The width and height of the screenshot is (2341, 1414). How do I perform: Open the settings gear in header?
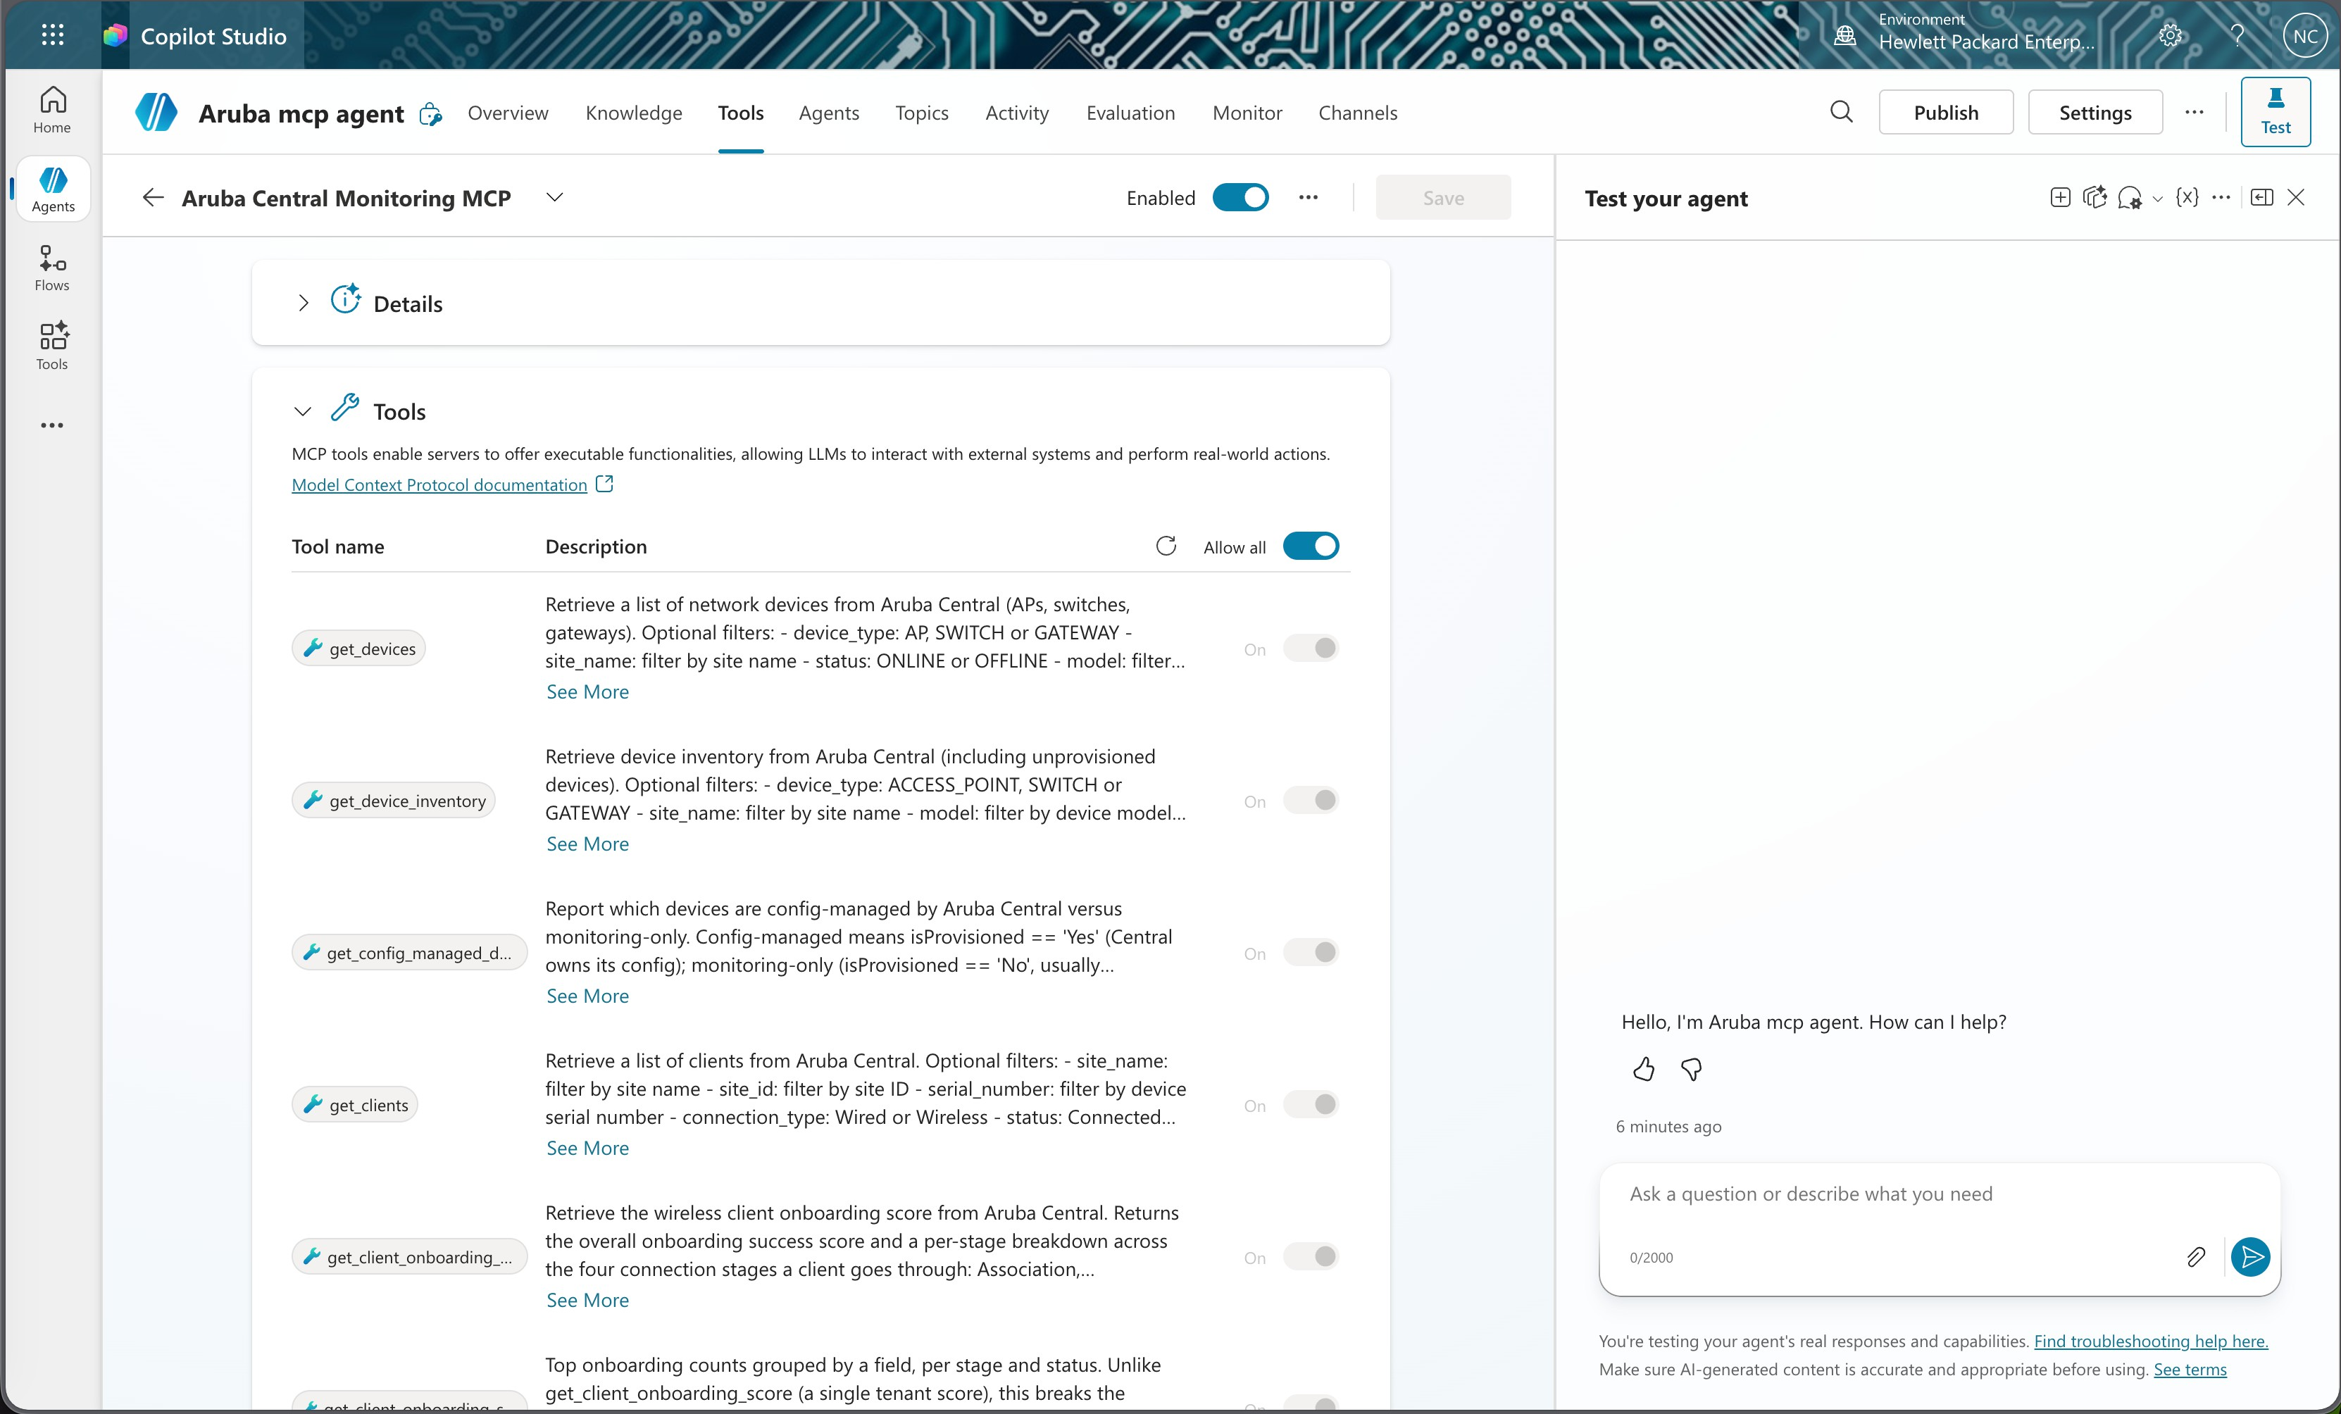2170,36
